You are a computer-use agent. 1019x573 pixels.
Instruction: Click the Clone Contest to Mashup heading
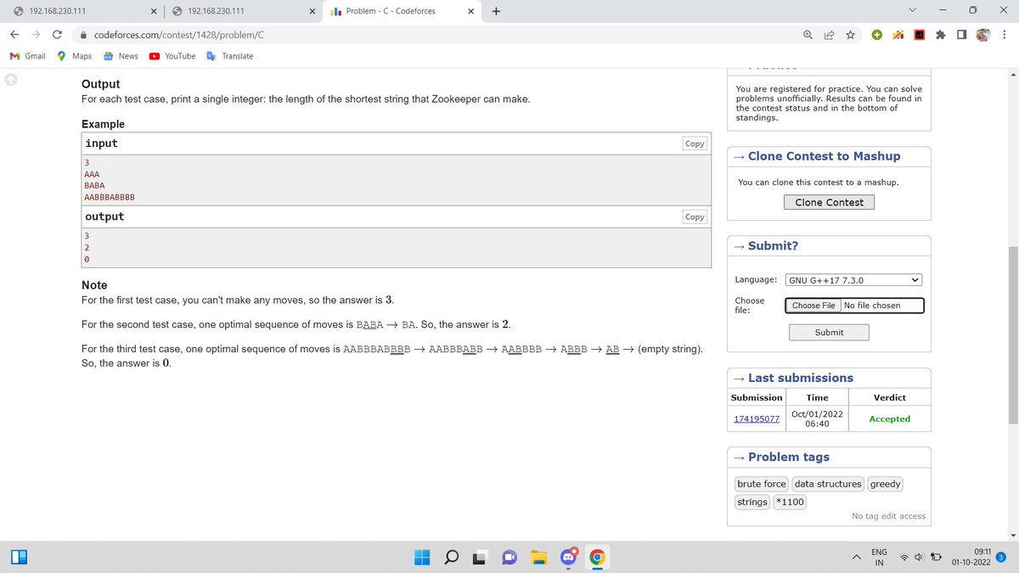coord(825,156)
